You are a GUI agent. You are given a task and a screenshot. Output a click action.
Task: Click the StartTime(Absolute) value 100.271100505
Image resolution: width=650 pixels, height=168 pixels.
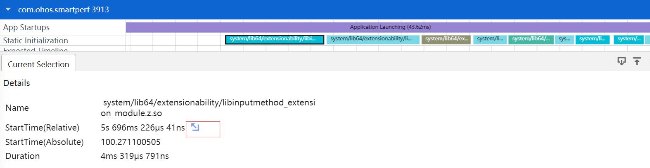tap(130, 142)
